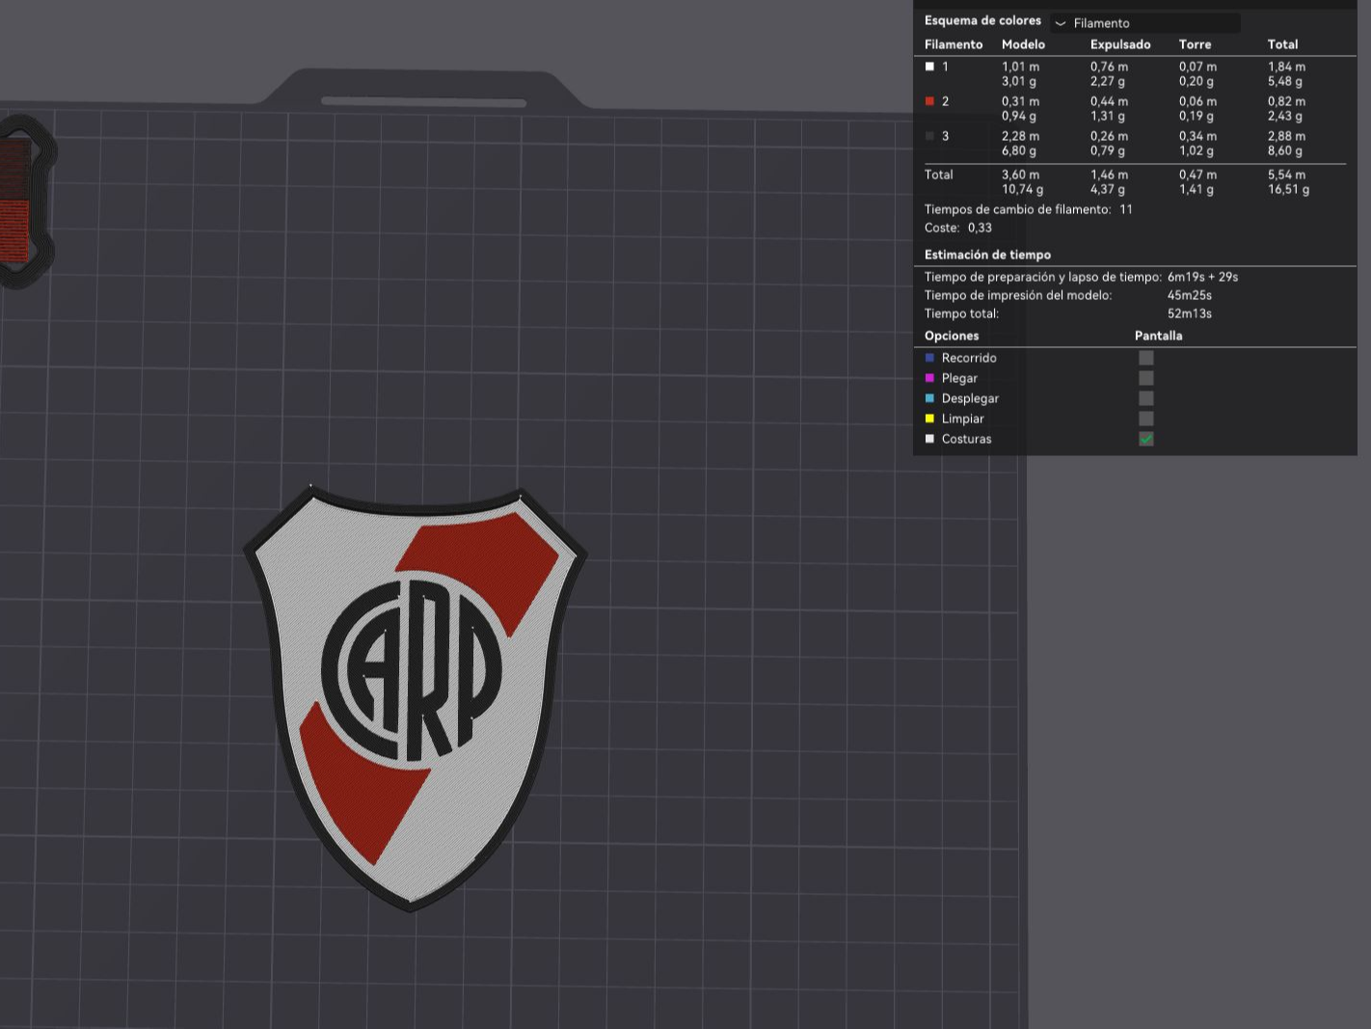Viewport: 1371px width, 1029px height.
Task: Enable the Recorrido display checkbox
Action: (1146, 358)
